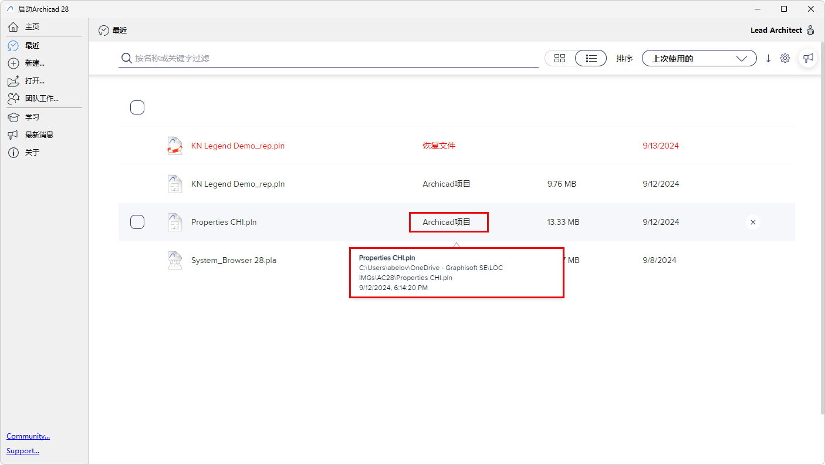Open the Community... link

[28, 436]
